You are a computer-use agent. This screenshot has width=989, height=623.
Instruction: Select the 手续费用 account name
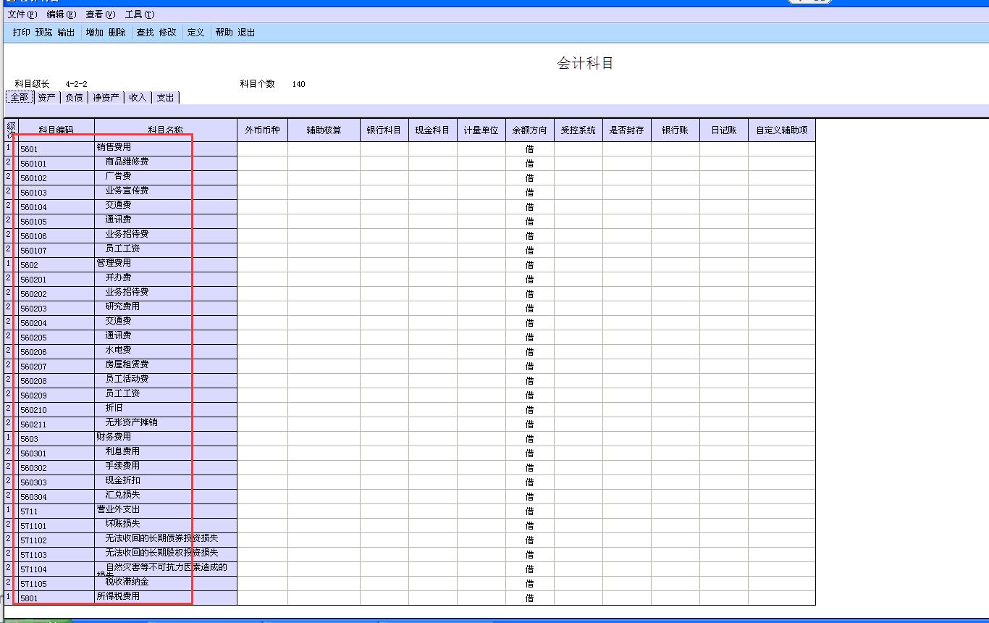[122, 466]
